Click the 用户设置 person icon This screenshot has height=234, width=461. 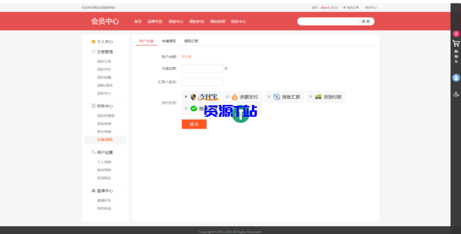pyautogui.click(x=93, y=152)
